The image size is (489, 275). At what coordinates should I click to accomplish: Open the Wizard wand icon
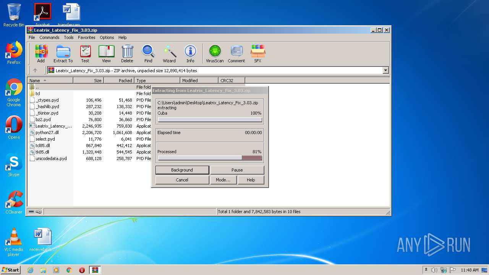169,53
